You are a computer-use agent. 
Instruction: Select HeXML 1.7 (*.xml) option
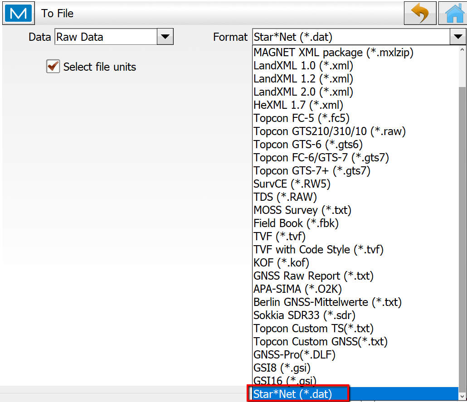pos(298,105)
